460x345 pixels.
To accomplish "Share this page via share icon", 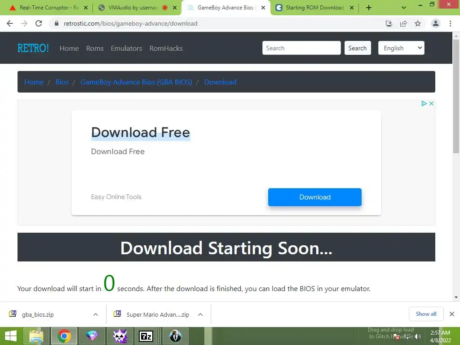I will click(403, 23).
